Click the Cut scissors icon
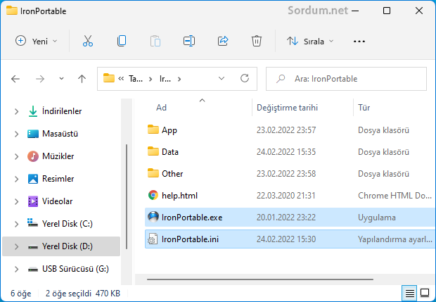This screenshot has height=302, width=436. coord(88,42)
